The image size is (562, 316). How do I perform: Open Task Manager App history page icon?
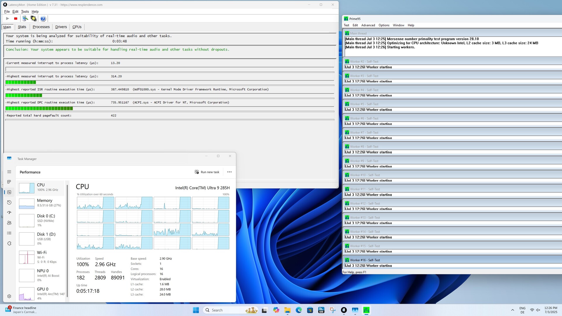tap(9, 202)
